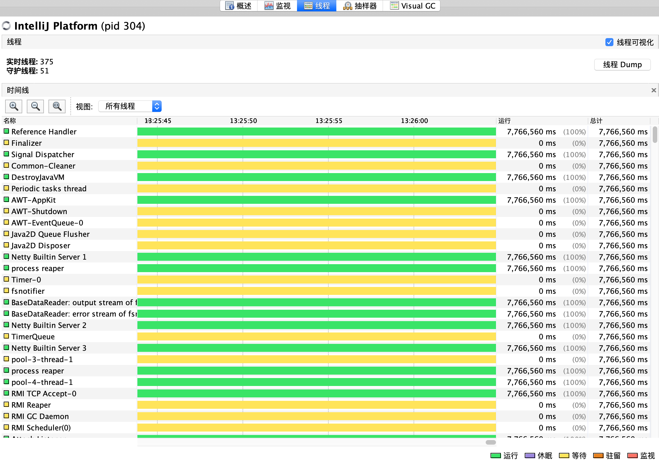The width and height of the screenshot is (659, 464).
Task: Close the 时间线 timeline panel
Action: coord(654,90)
